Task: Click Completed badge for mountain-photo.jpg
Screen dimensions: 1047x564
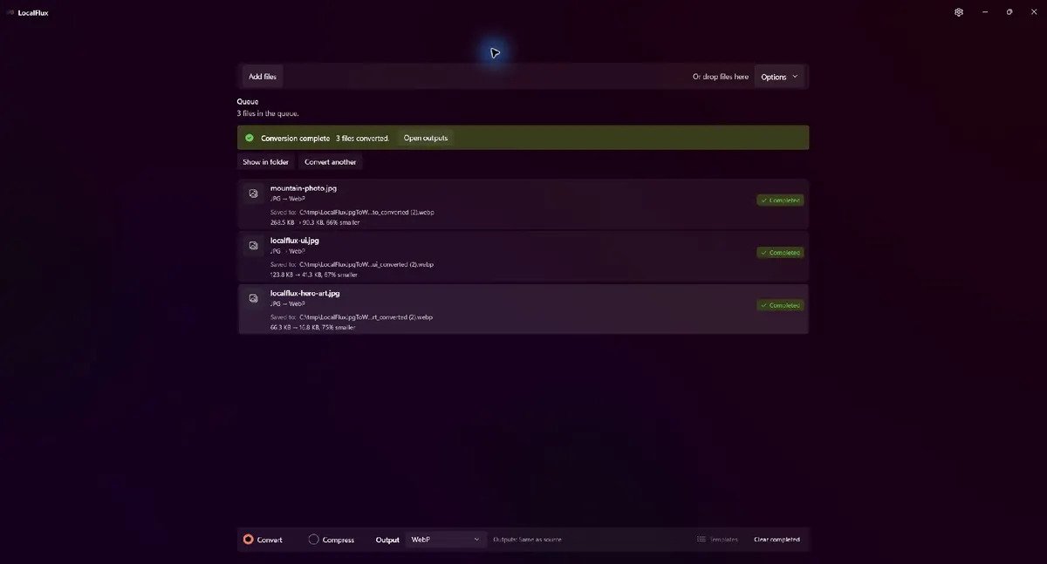Action: pos(780,200)
